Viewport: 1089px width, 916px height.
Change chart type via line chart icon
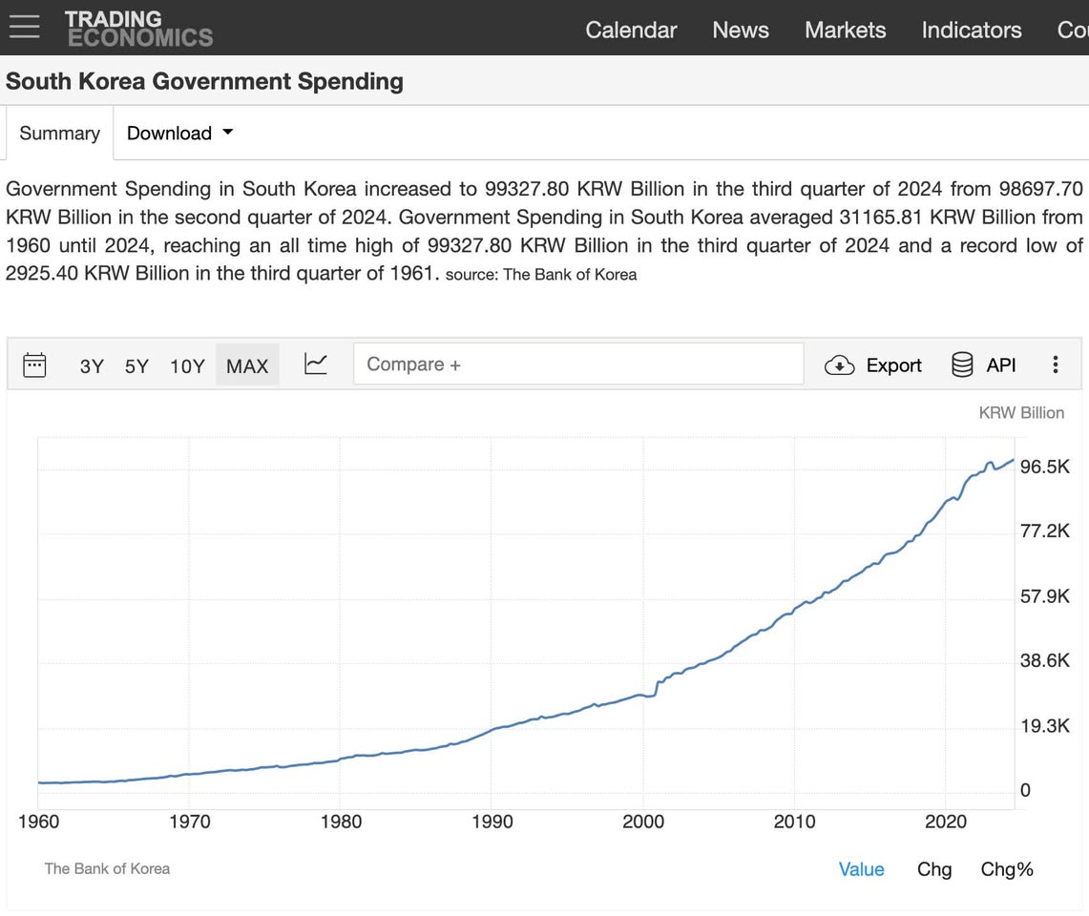[316, 364]
